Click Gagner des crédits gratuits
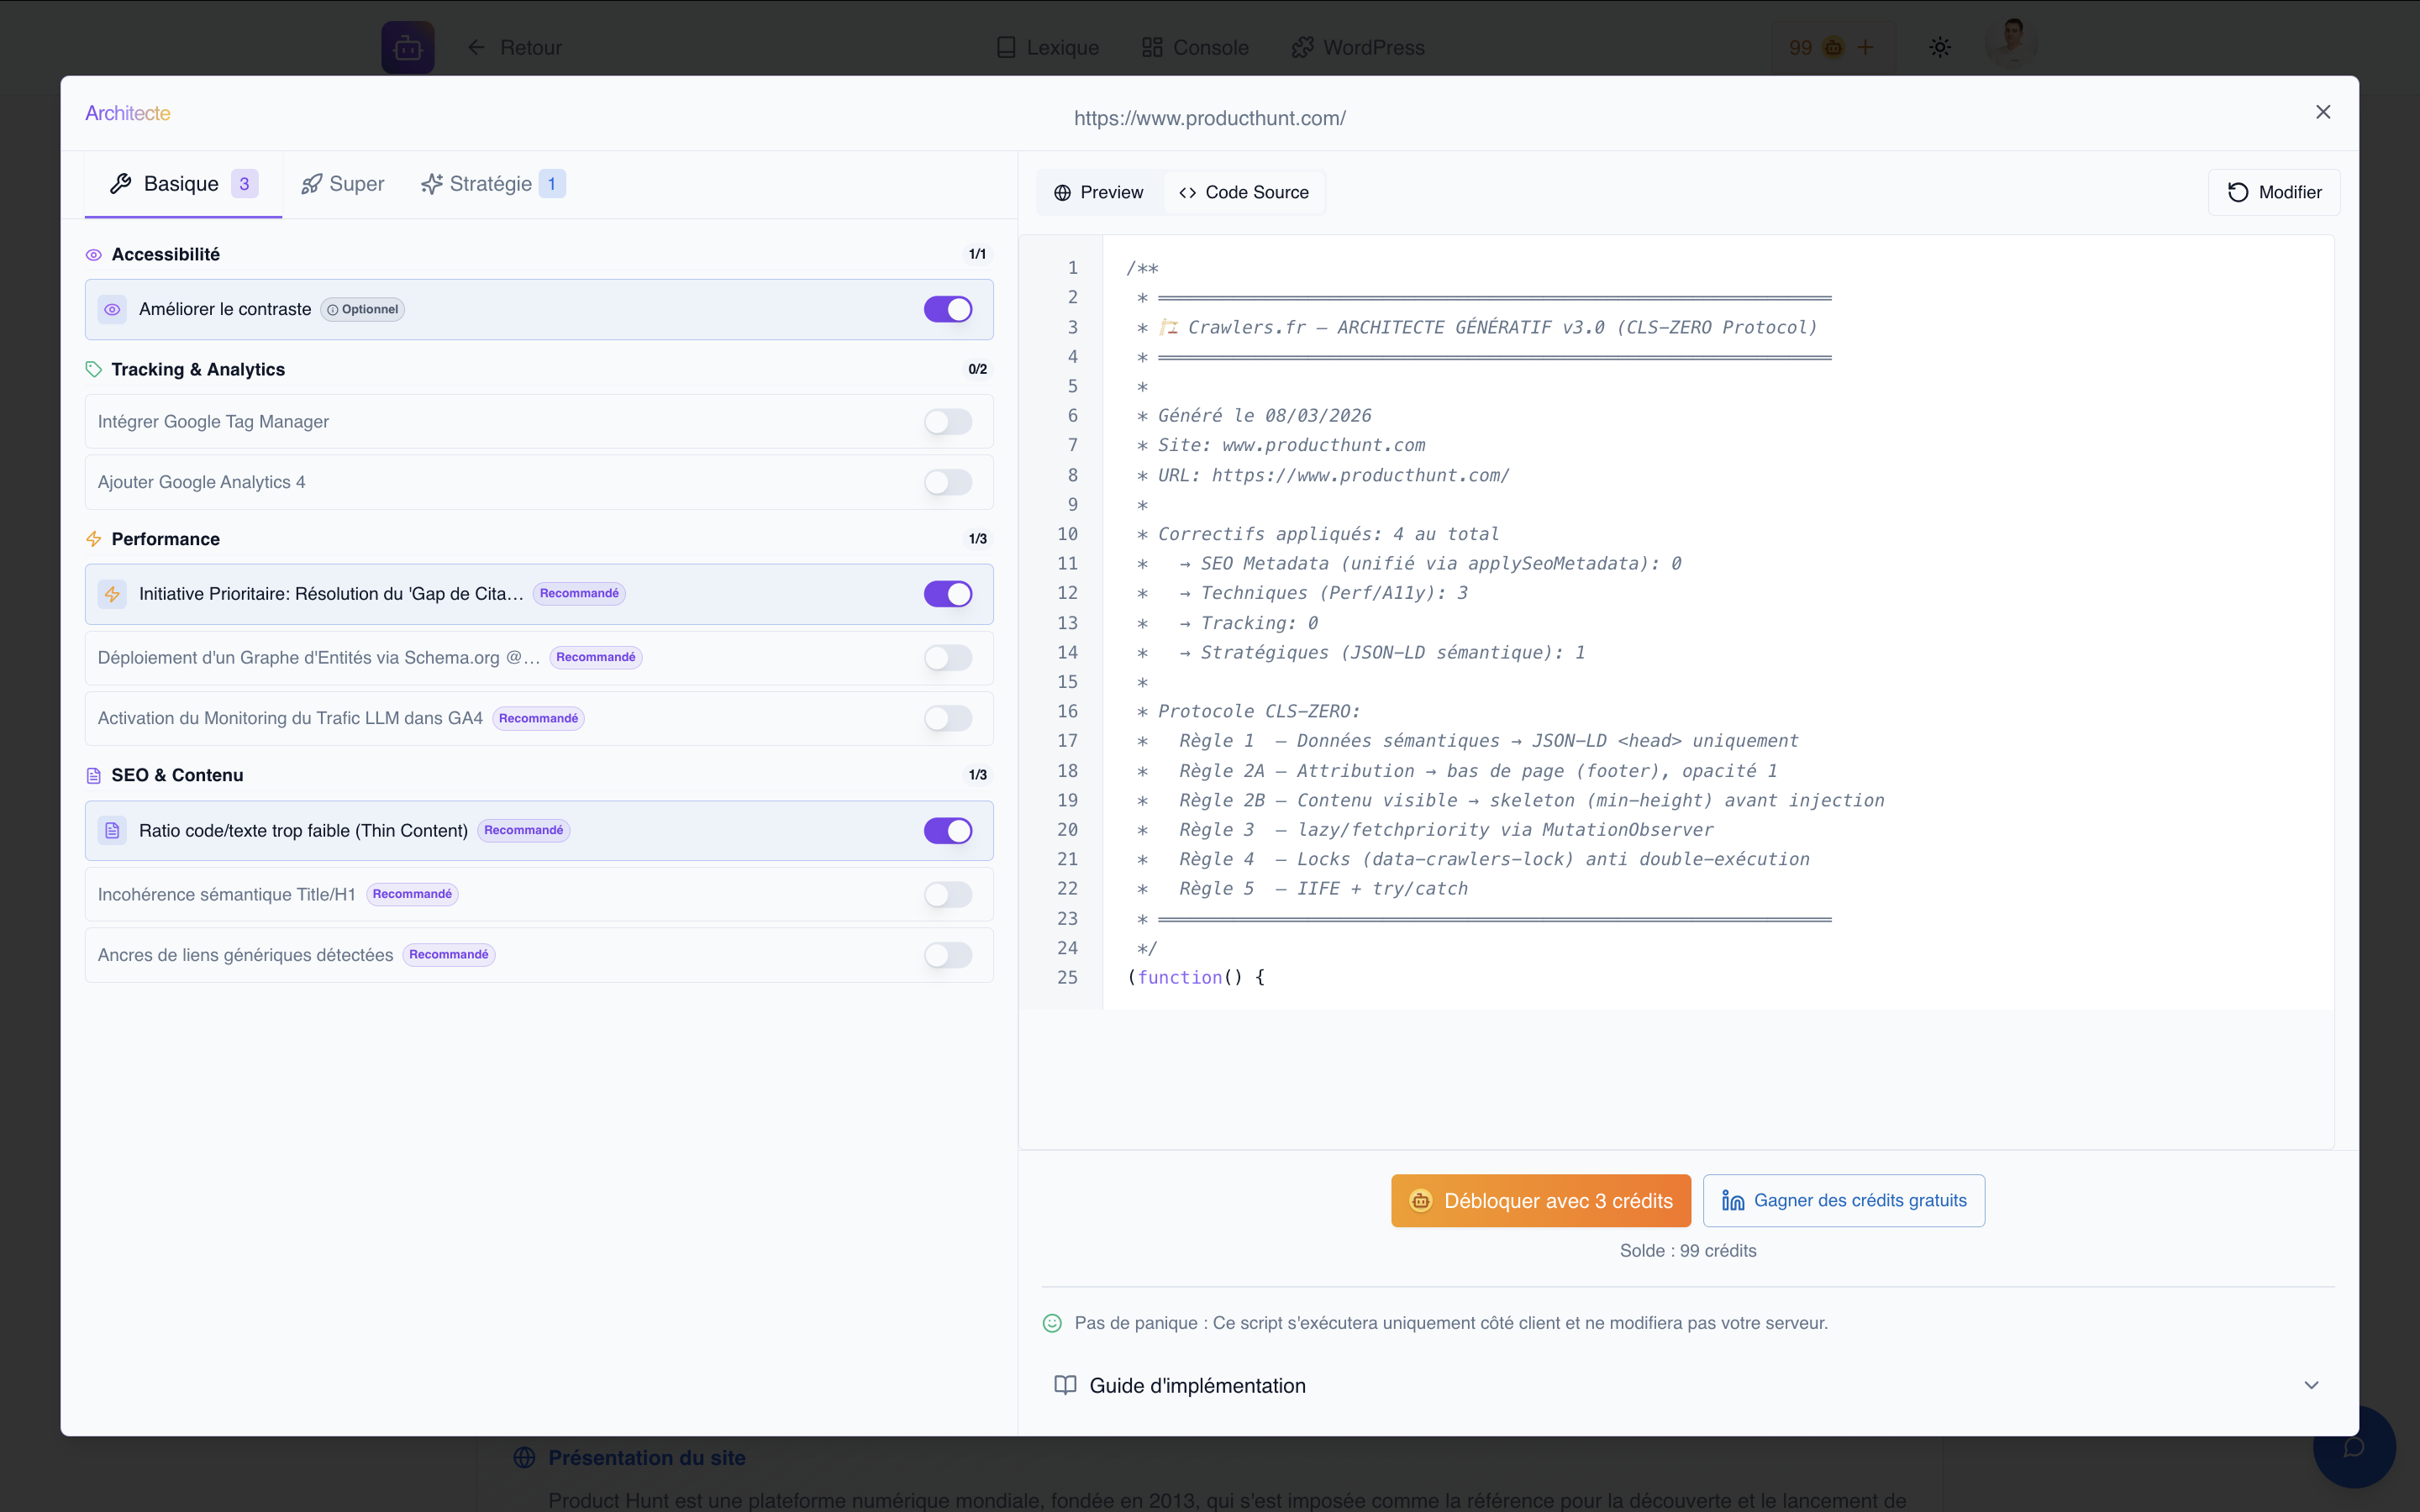 pyautogui.click(x=1843, y=1201)
